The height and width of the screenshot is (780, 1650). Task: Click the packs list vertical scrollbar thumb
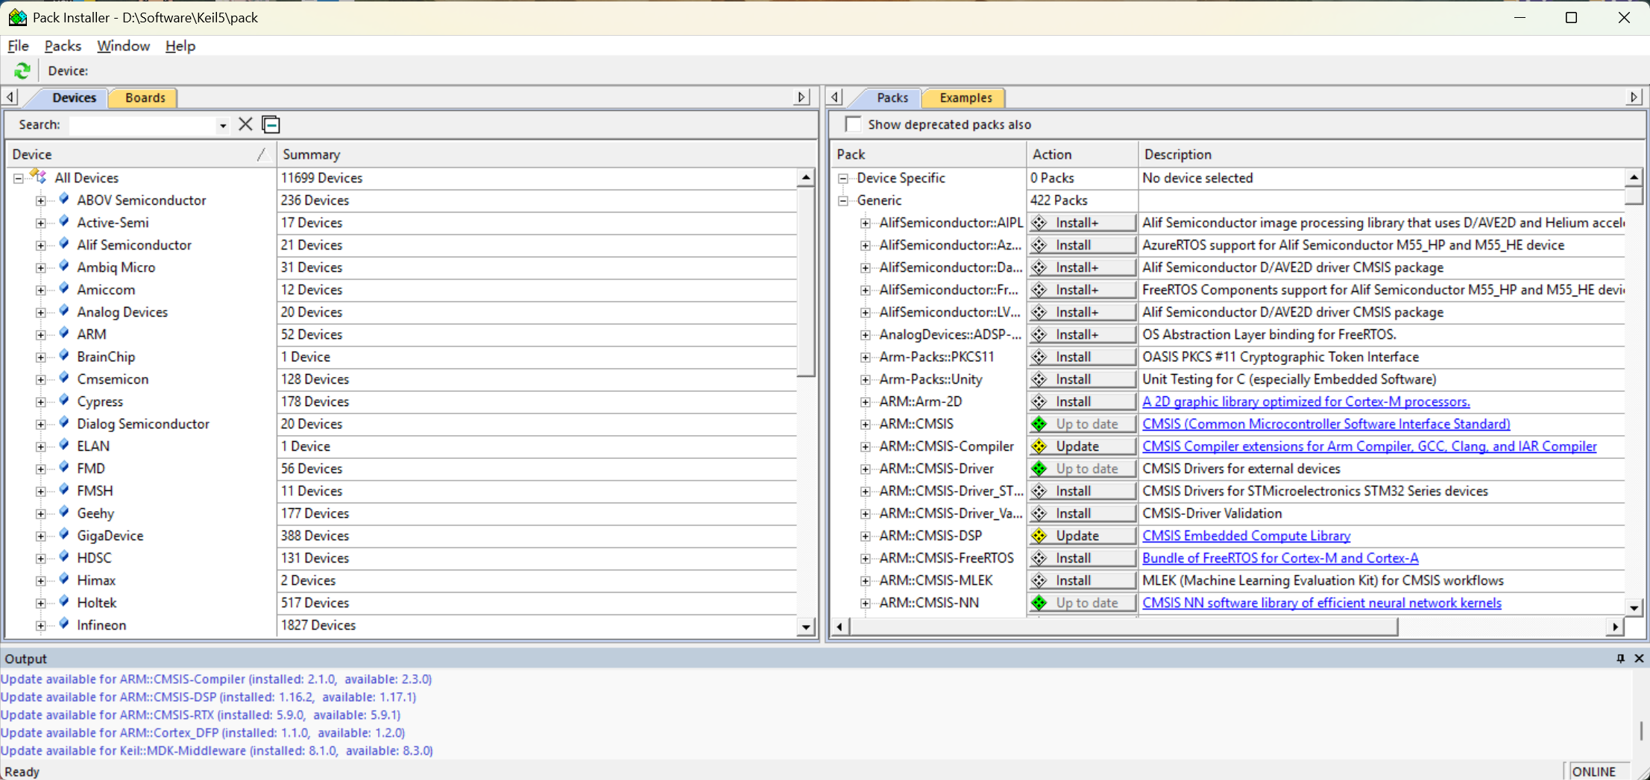(x=1634, y=195)
